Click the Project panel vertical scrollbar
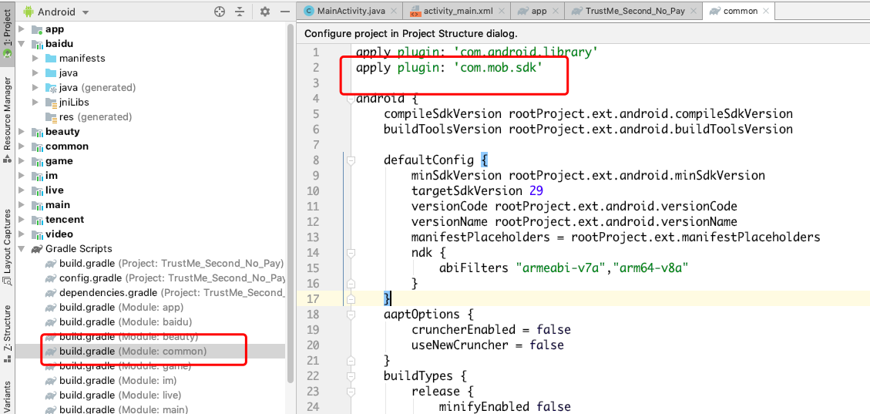 tap(290, 203)
